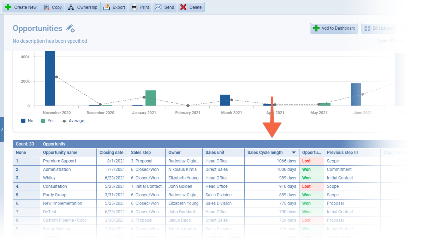Open the Sales Cycle length sort arrow
Screen dimensions: 429x244
[293, 153]
